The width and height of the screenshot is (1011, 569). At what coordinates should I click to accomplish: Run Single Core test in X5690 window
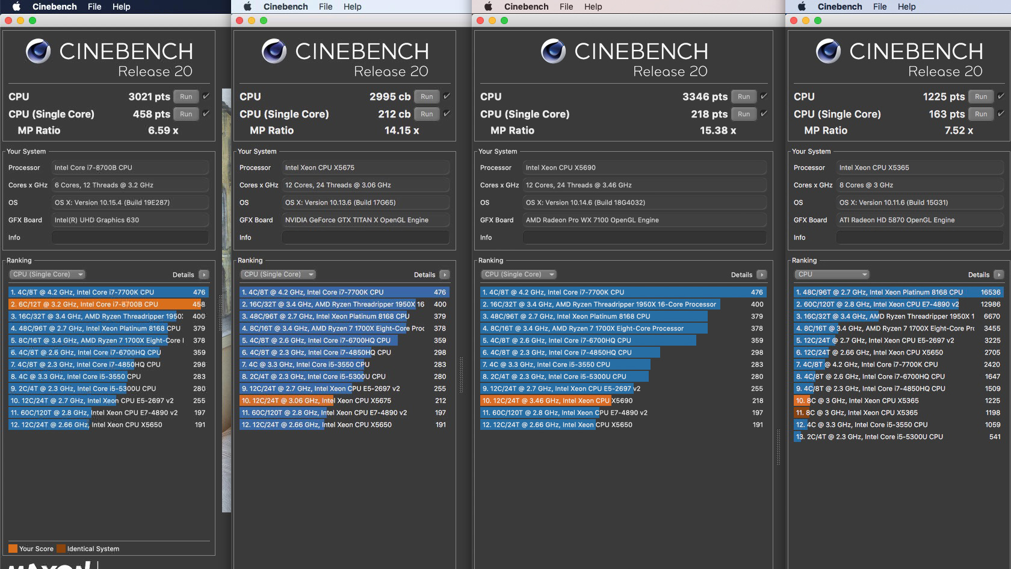coord(744,114)
